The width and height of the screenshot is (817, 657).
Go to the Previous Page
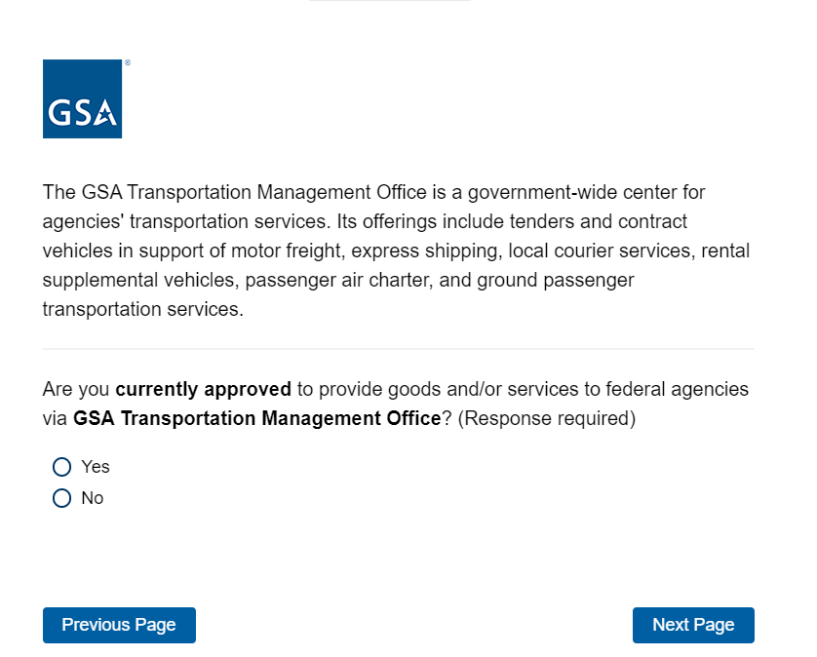[119, 625]
